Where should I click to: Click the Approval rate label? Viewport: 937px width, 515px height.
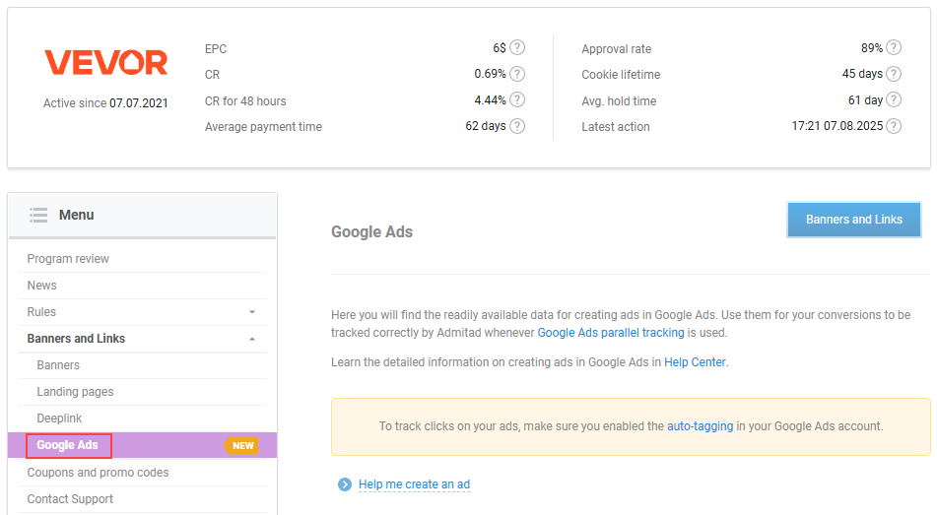pyautogui.click(x=616, y=49)
